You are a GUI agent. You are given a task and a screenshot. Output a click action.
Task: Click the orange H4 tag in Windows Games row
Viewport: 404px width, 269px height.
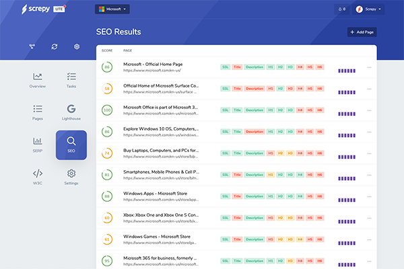click(x=300, y=239)
